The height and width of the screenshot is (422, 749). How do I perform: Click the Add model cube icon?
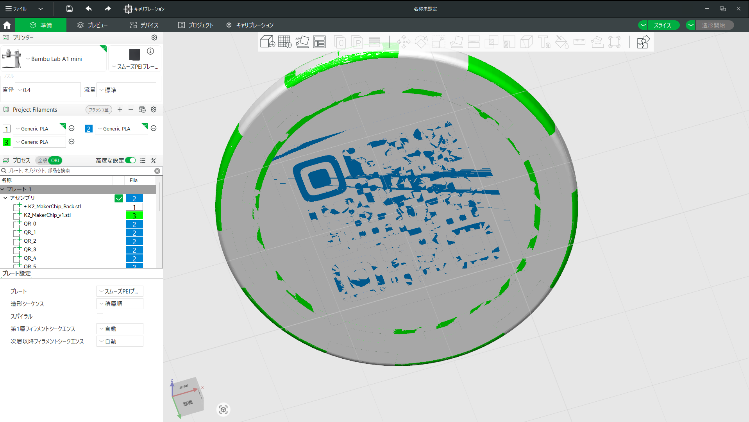tap(268, 41)
